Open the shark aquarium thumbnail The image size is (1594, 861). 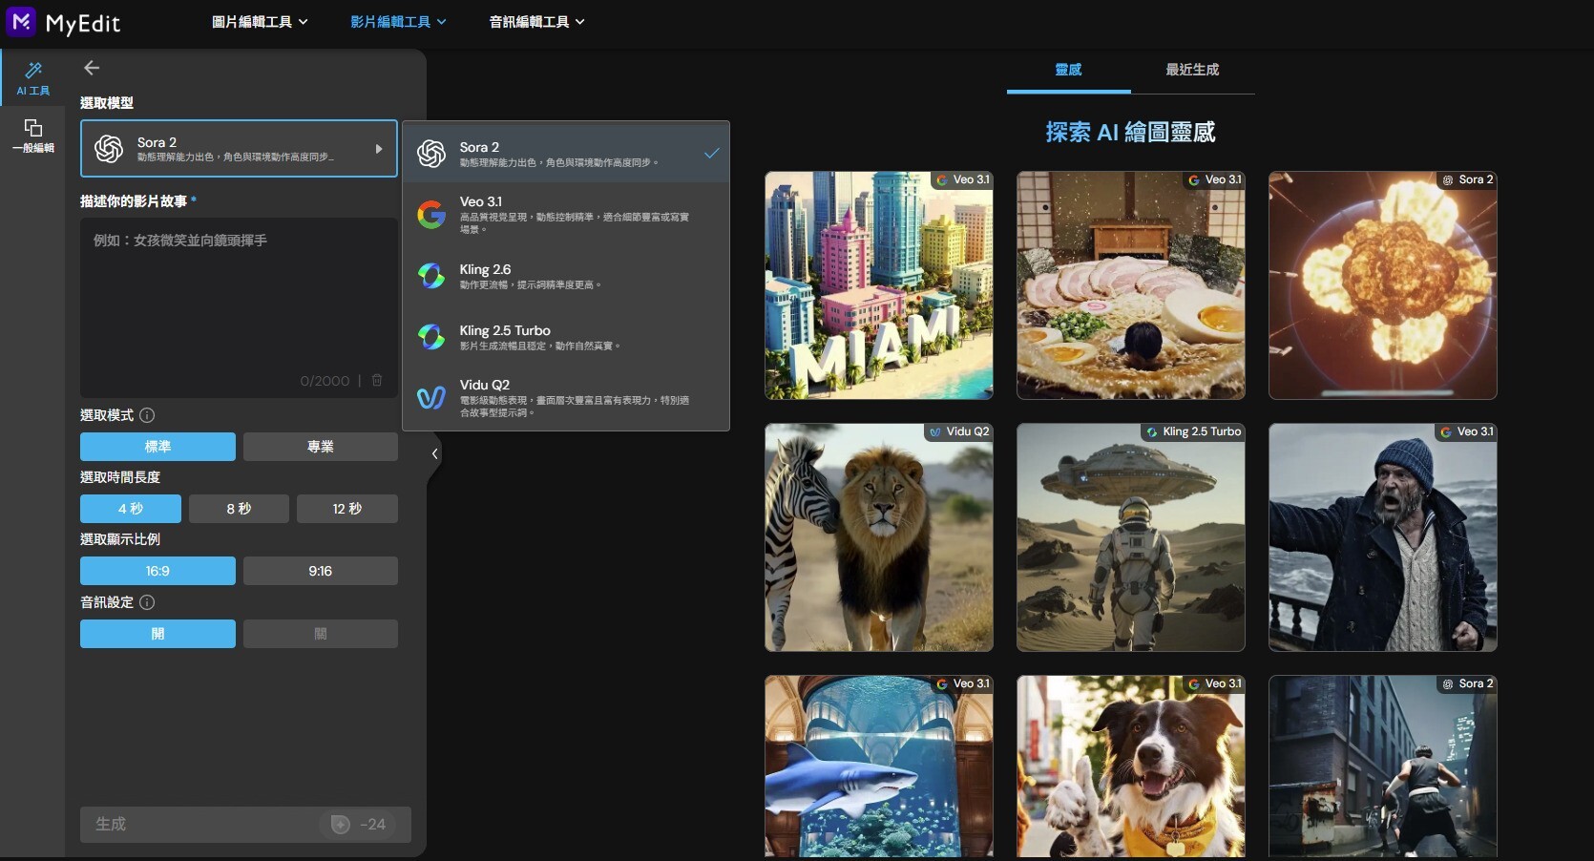tap(879, 766)
